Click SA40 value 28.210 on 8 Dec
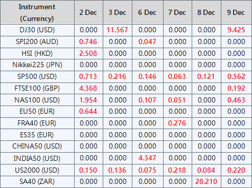252x188 pixels. pyautogui.click(x=206, y=181)
